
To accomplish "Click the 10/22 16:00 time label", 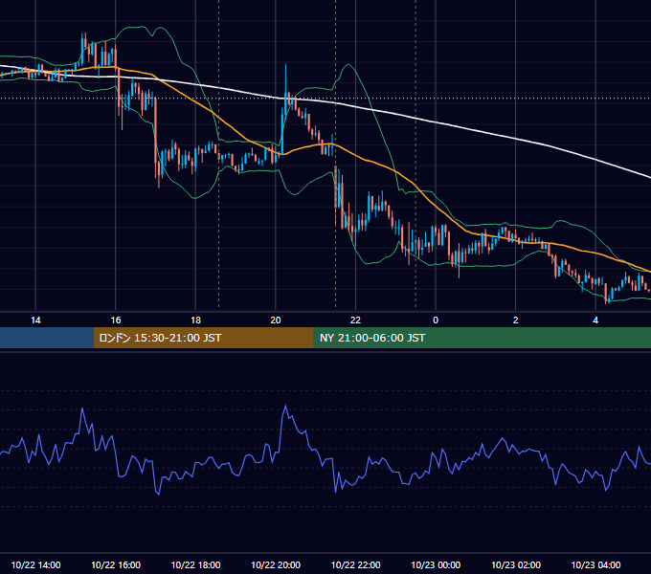I will coord(116,564).
